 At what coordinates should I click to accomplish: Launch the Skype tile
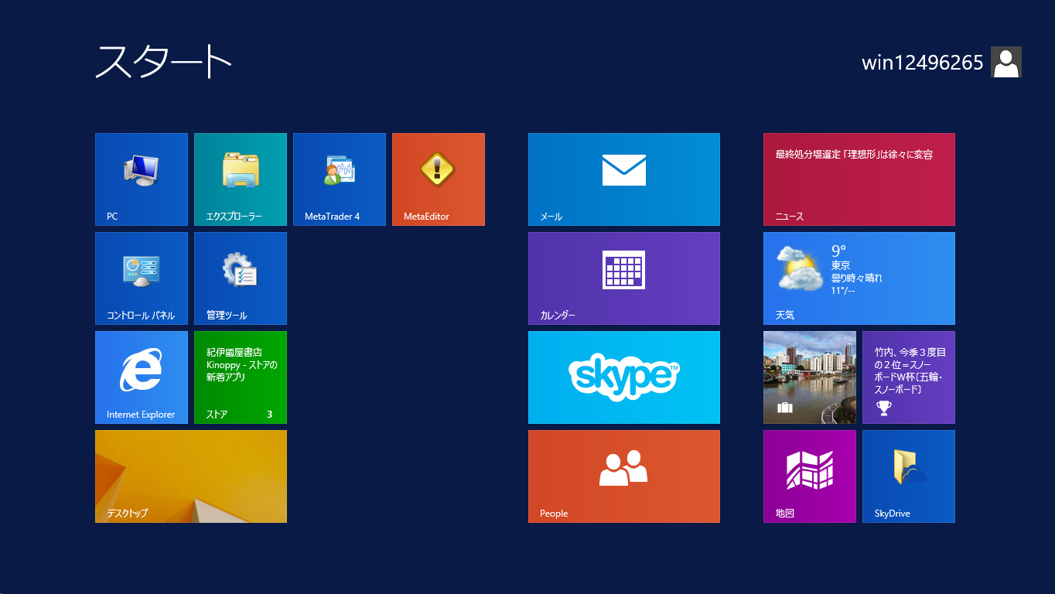pos(624,377)
